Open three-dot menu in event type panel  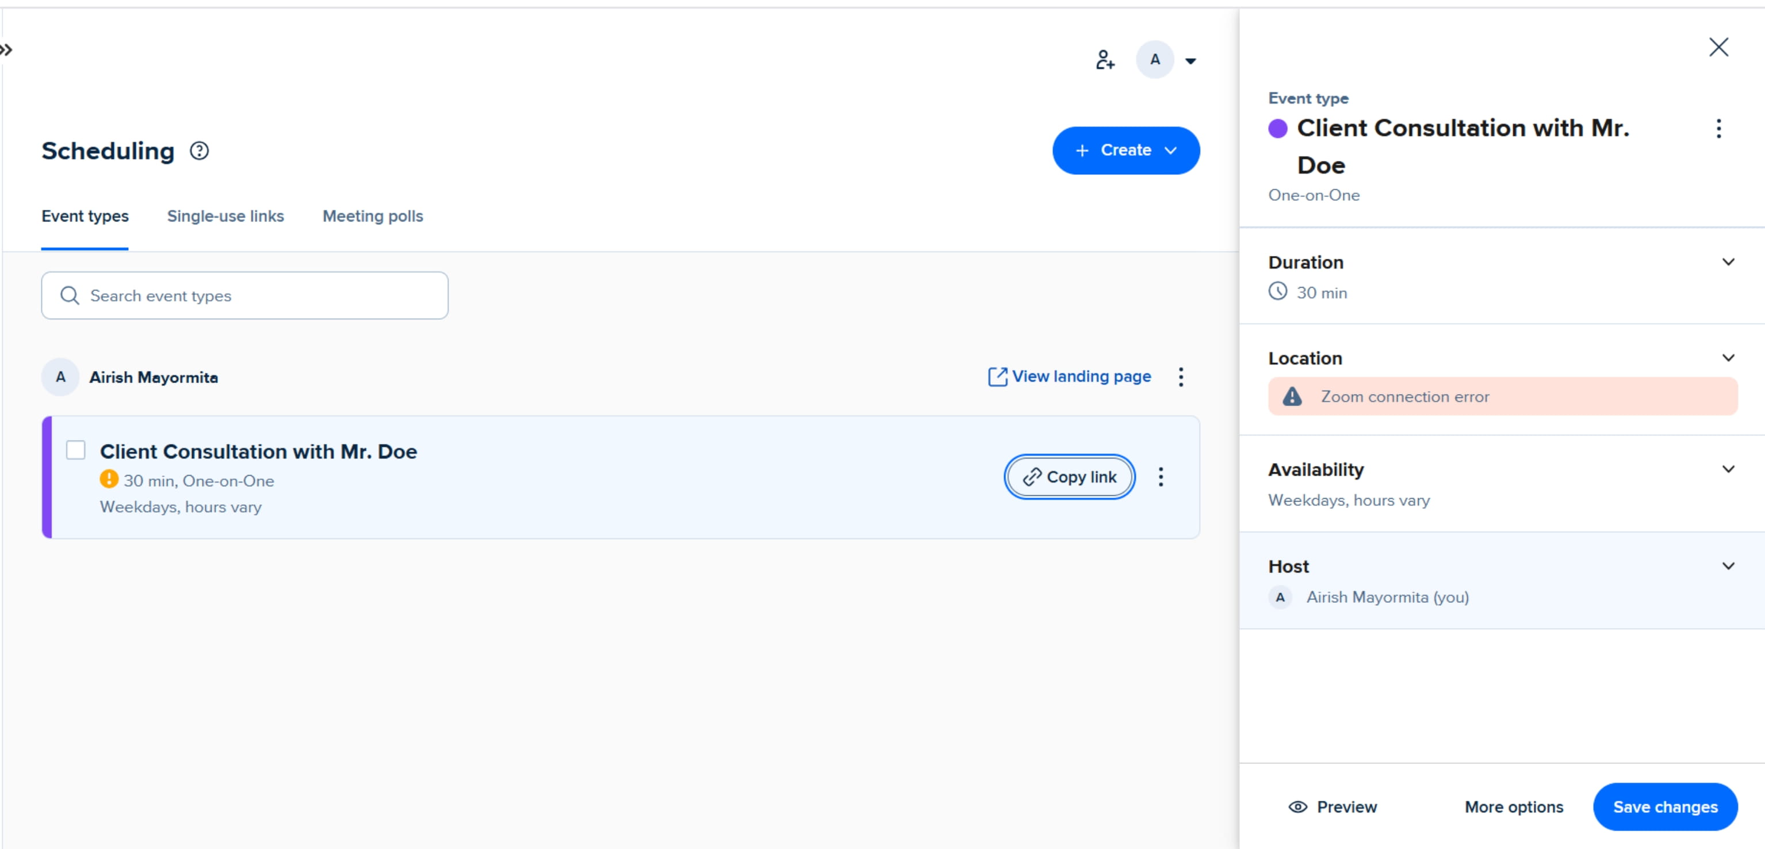(x=1718, y=129)
